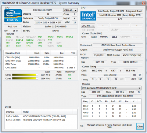This screenshot has height=133, width=147.
Task: Click the J1 stepping value
Action: pyautogui.click(x=48, y=14)
